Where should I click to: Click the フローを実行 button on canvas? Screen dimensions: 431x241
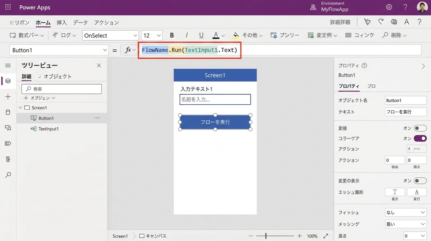coord(215,122)
